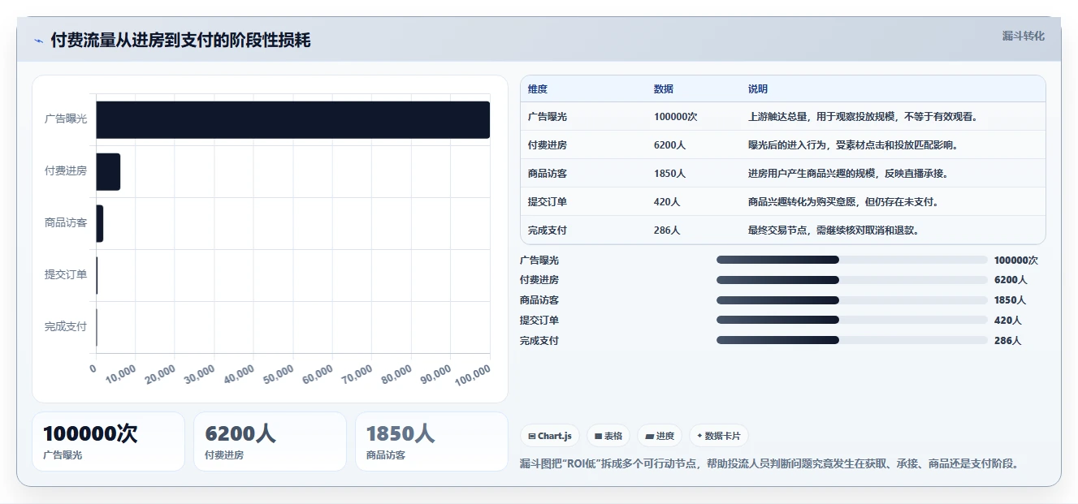Select the 6200人 付费进房 data card

pyautogui.click(x=270, y=442)
